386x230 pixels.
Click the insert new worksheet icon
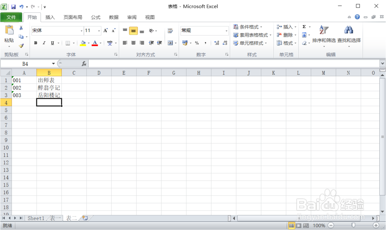pyautogui.click(x=85, y=218)
